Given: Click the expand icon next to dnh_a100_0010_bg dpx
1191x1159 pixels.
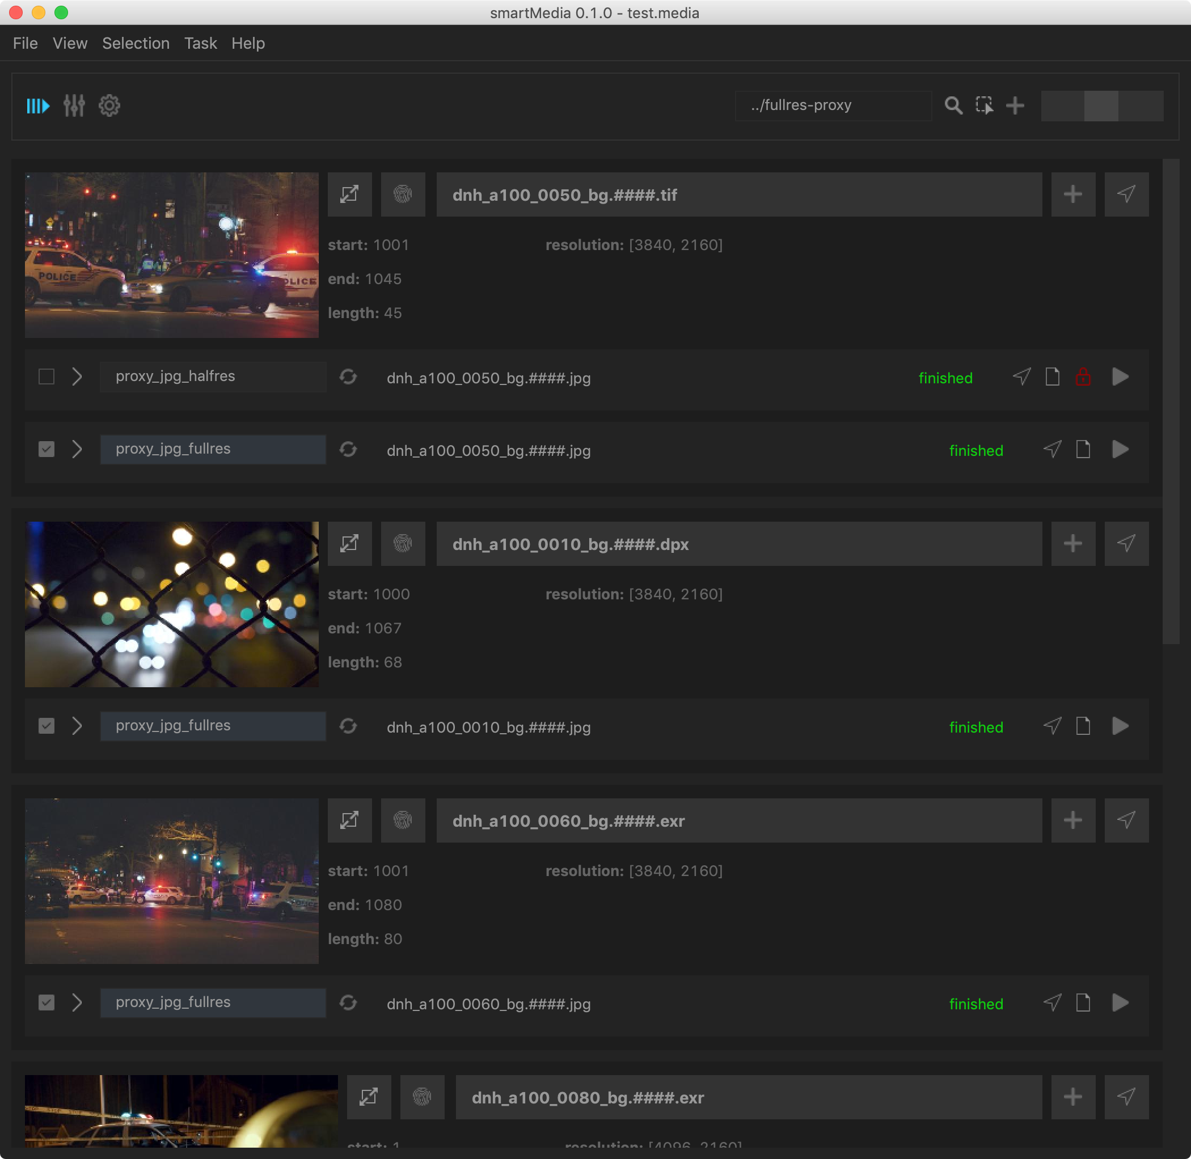Looking at the screenshot, I should pyautogui.click(x=349, y=544).
